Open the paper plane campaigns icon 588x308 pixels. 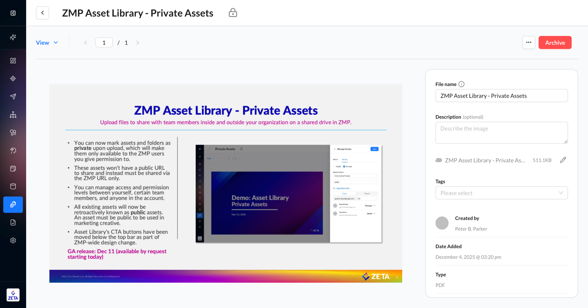click(x=13, y=97)
